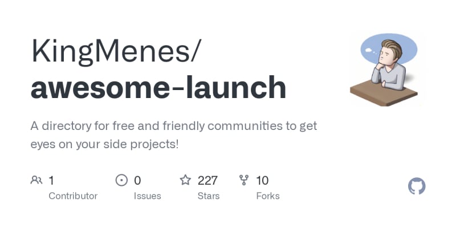Select the Contributor label

[x=73, y=196]
